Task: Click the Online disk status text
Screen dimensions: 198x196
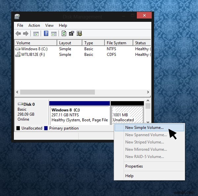Action: coord(23,119)
